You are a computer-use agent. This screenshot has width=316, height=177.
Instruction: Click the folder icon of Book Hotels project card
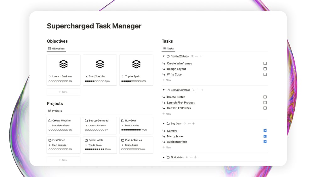(x=86, y=140)
